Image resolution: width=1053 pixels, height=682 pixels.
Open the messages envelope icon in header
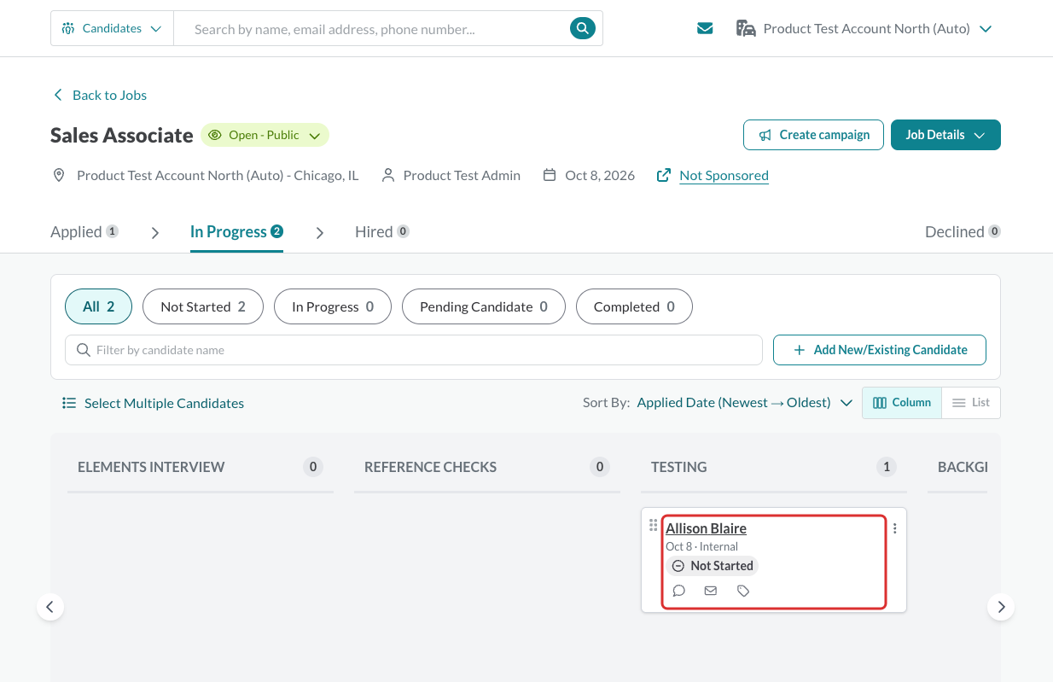705,28
